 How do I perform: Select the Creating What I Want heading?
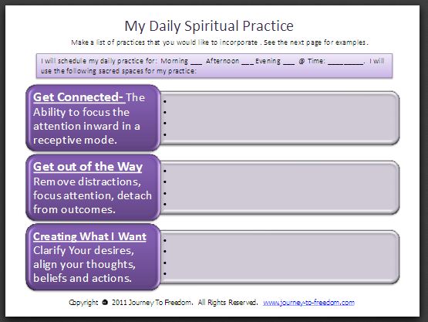[x=89, y=236]
